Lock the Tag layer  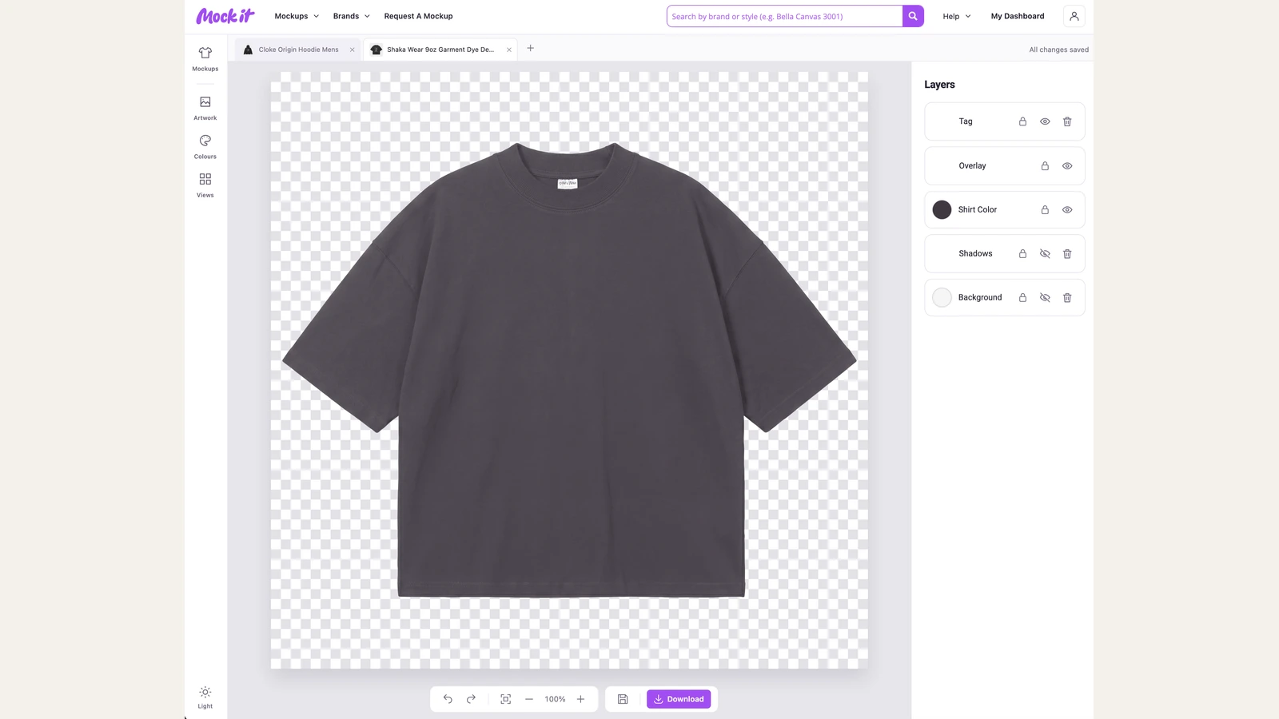coord(1022,121)
